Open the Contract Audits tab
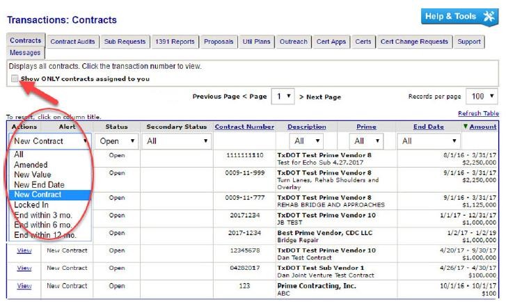This screenshot has height=304, width=506. click(72, 42)
